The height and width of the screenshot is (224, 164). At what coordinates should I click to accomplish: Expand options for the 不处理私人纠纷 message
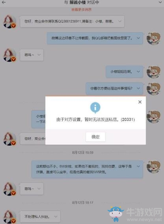pyautogui.click(x=56, y=216)
